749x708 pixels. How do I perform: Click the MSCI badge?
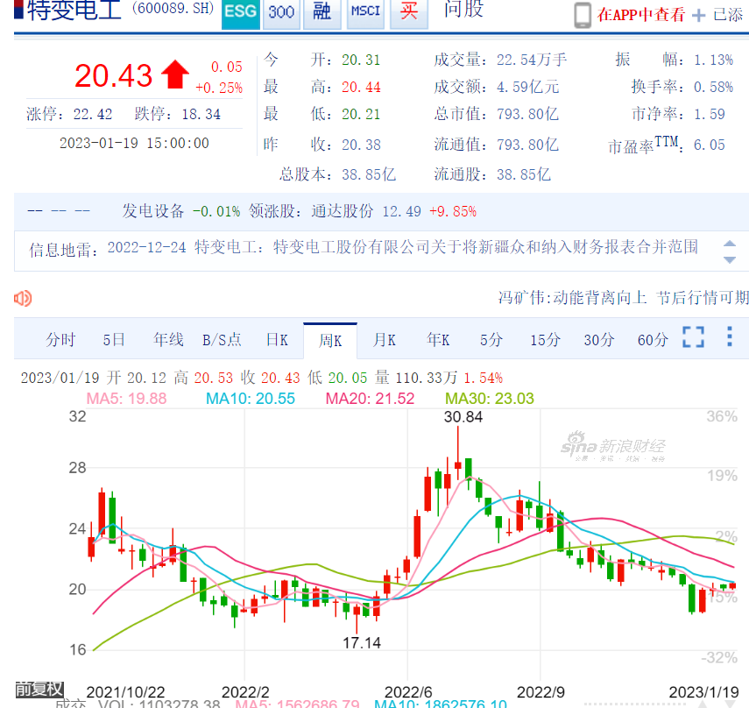pyautogui.click(x=365, y=13)
